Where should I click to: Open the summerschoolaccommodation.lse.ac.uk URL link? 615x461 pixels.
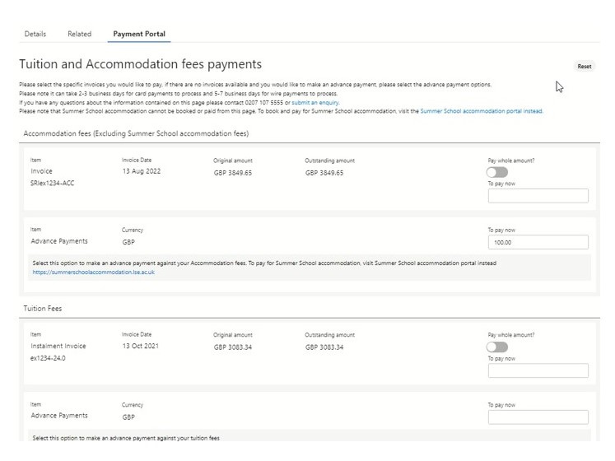[87, 271]
